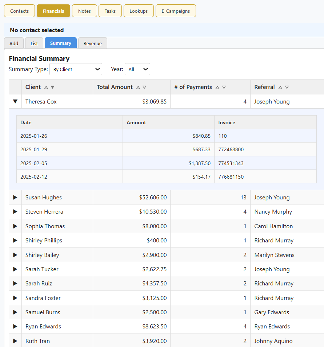Expand Ruth Tran row
324x347 pixels.
tap(15, 341)
